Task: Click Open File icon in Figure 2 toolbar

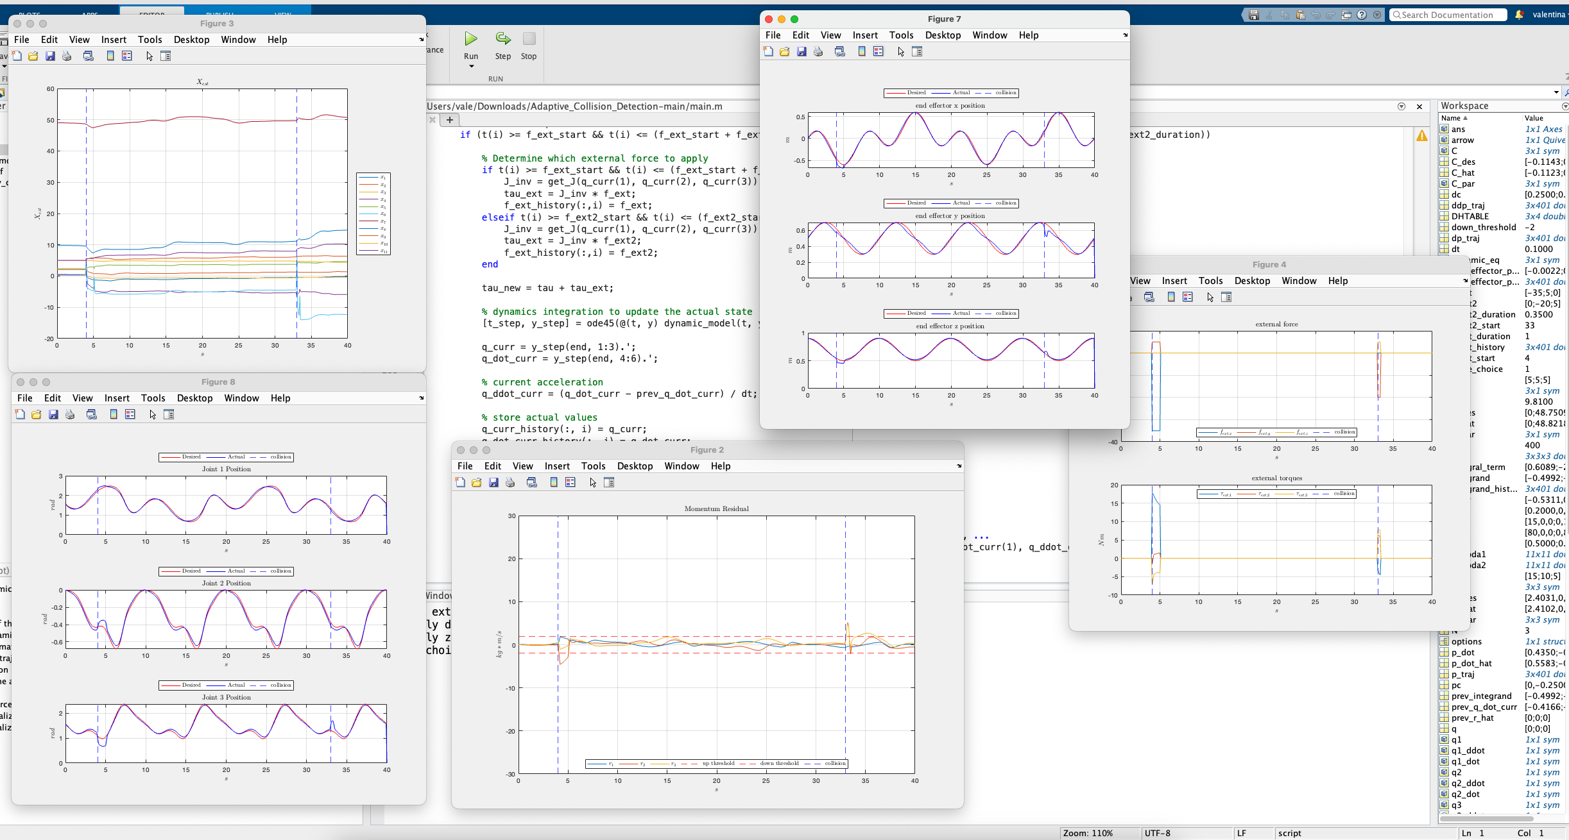Action: point(477,483)
